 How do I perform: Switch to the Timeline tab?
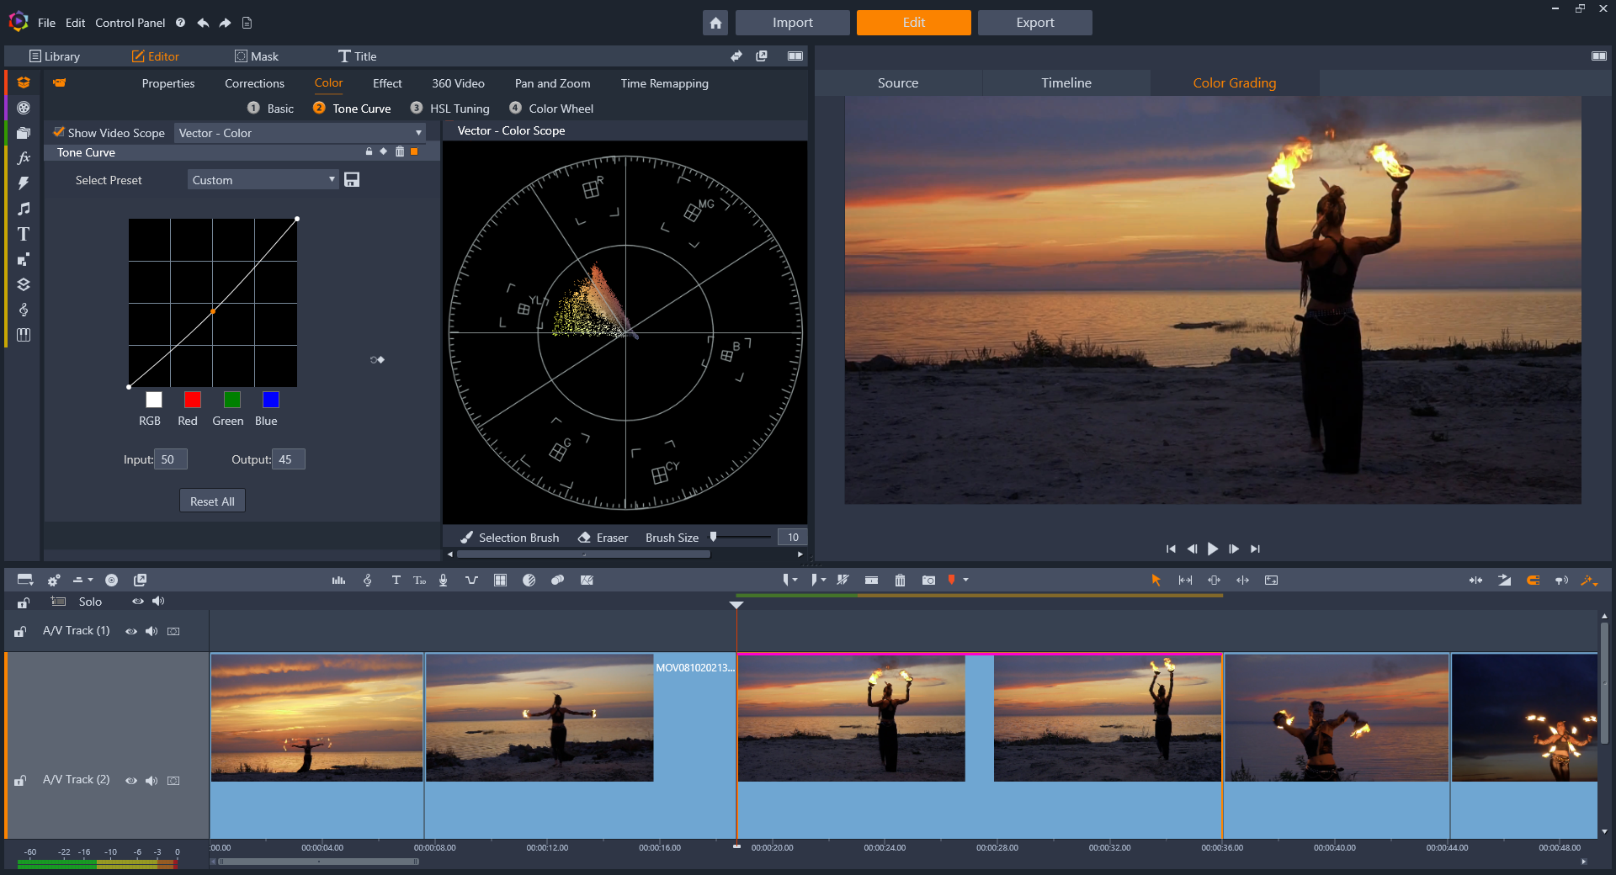[1065, 82]
